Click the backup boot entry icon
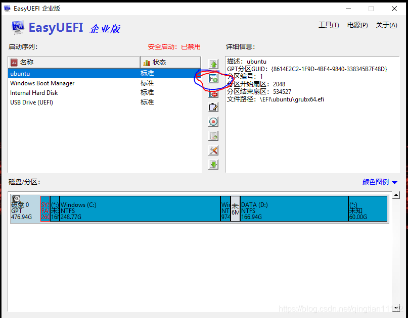 tap(213, 136)
